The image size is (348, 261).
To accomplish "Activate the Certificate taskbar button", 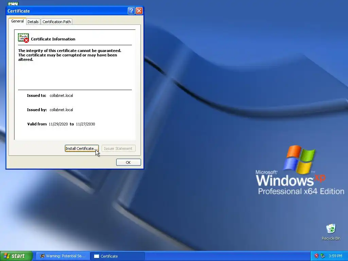I will pyautogui.click(x=118, y=256).
